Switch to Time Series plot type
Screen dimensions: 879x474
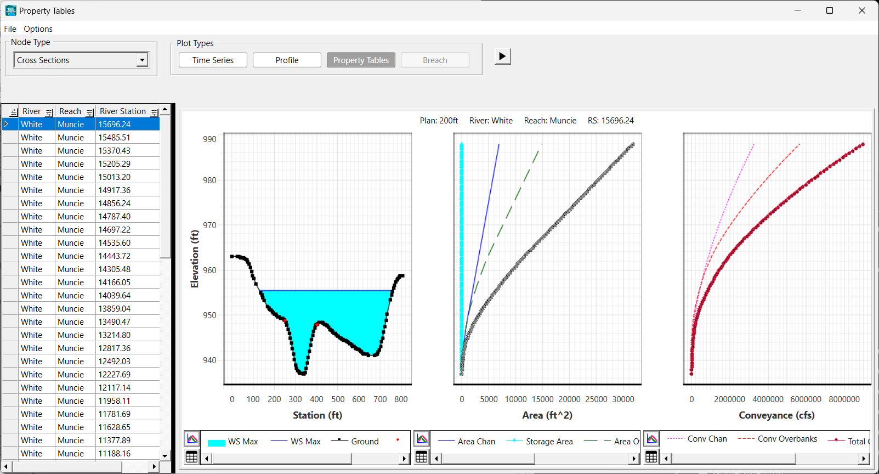tap(213, 60)
